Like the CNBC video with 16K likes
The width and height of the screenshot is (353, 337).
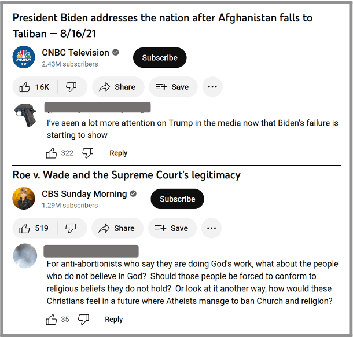pos(35,87)
